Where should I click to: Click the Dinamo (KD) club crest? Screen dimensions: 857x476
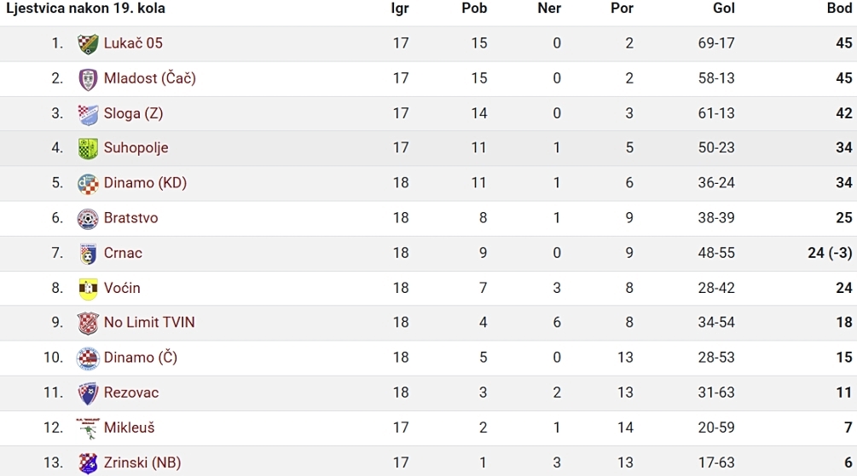point(88,184)
